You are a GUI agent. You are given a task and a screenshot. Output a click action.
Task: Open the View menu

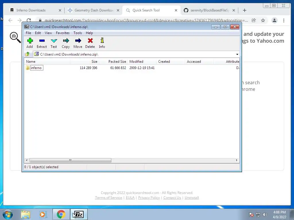pos(48,33)
